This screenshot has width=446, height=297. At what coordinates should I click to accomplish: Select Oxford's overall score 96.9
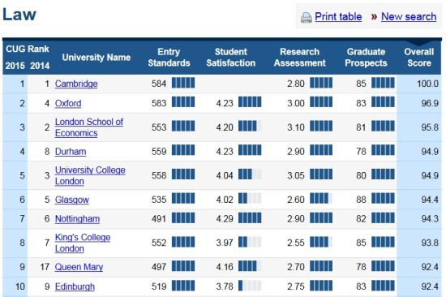[430, 103]
